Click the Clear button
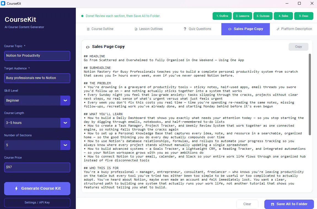 tap(247, 204)
